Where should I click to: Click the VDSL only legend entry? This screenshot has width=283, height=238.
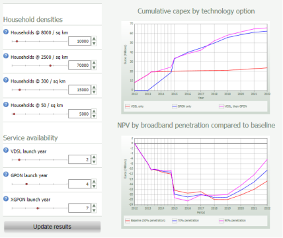click(x=134, y=106)
